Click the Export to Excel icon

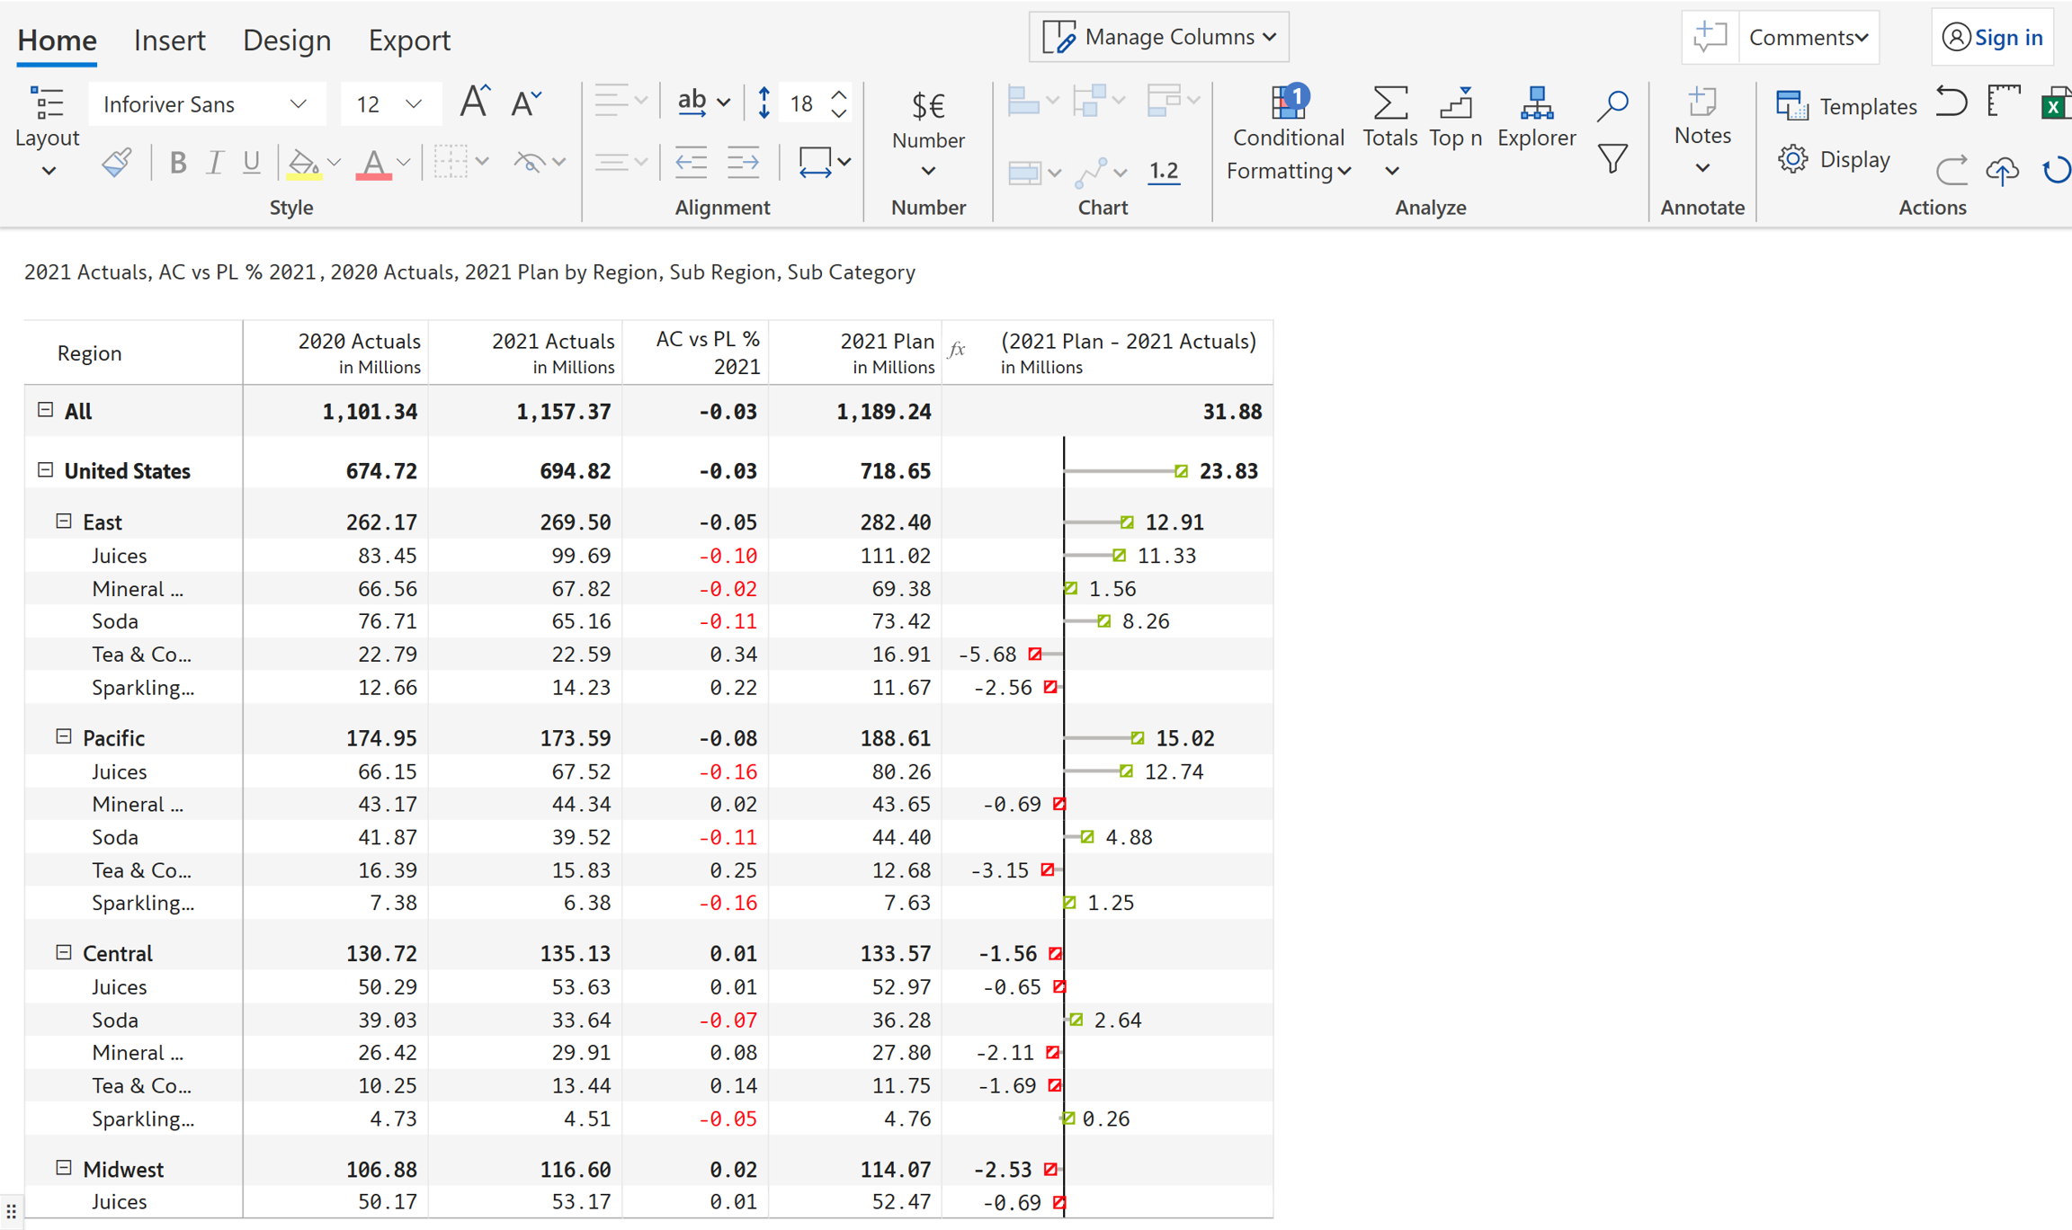coord(2054,105)
